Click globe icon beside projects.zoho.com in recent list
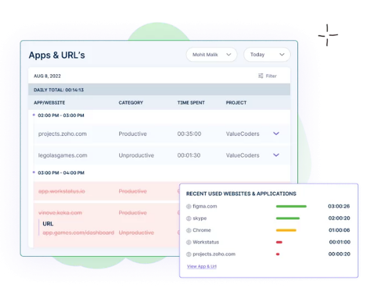Screen dimensions: 378x301 pos(189,254)
